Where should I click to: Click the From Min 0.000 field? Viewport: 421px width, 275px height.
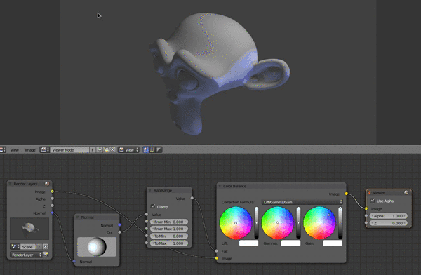[x=169, y=222]
